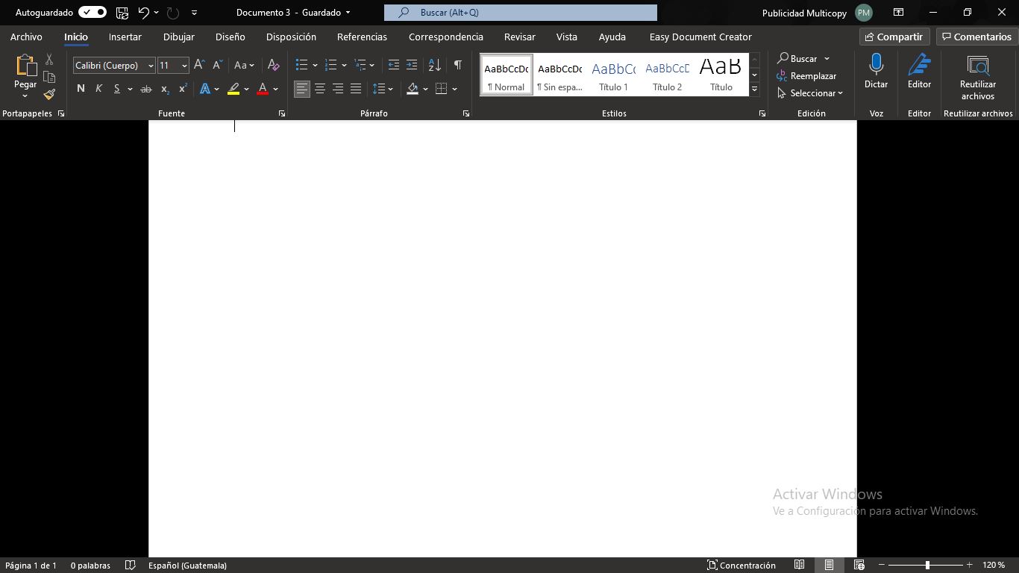
Task: Click the zoom slider handle
Action: click(x=927, y=566)
